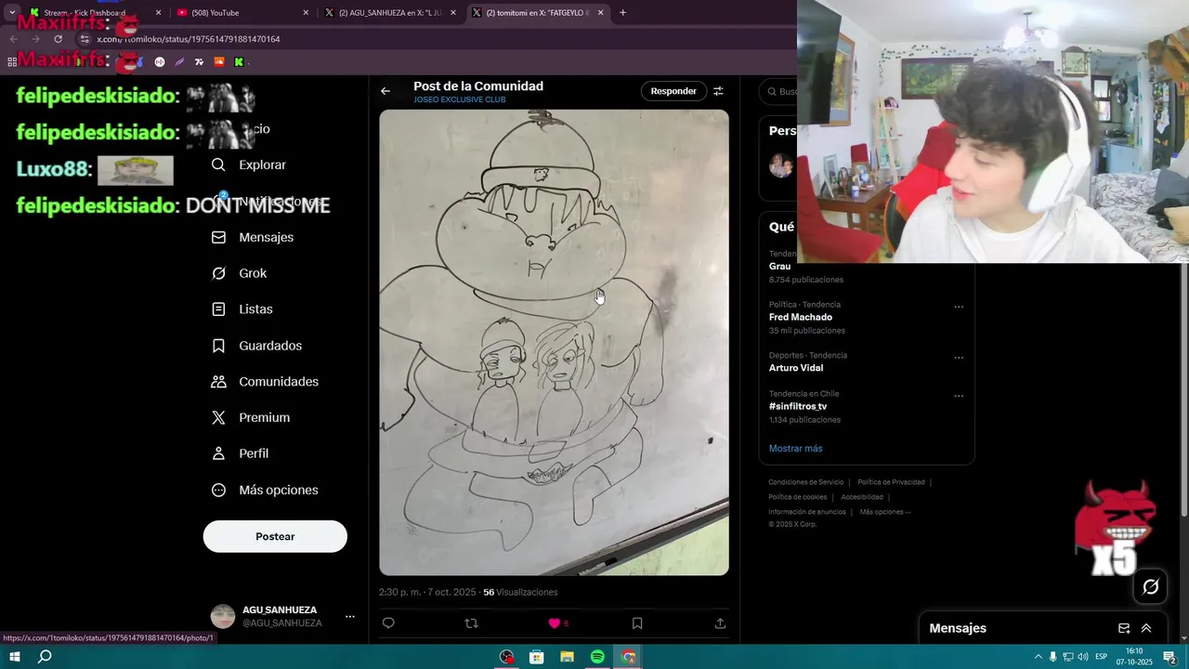
Task: Open Comunidades in sidebar
Action: click(x=265, y=382)
